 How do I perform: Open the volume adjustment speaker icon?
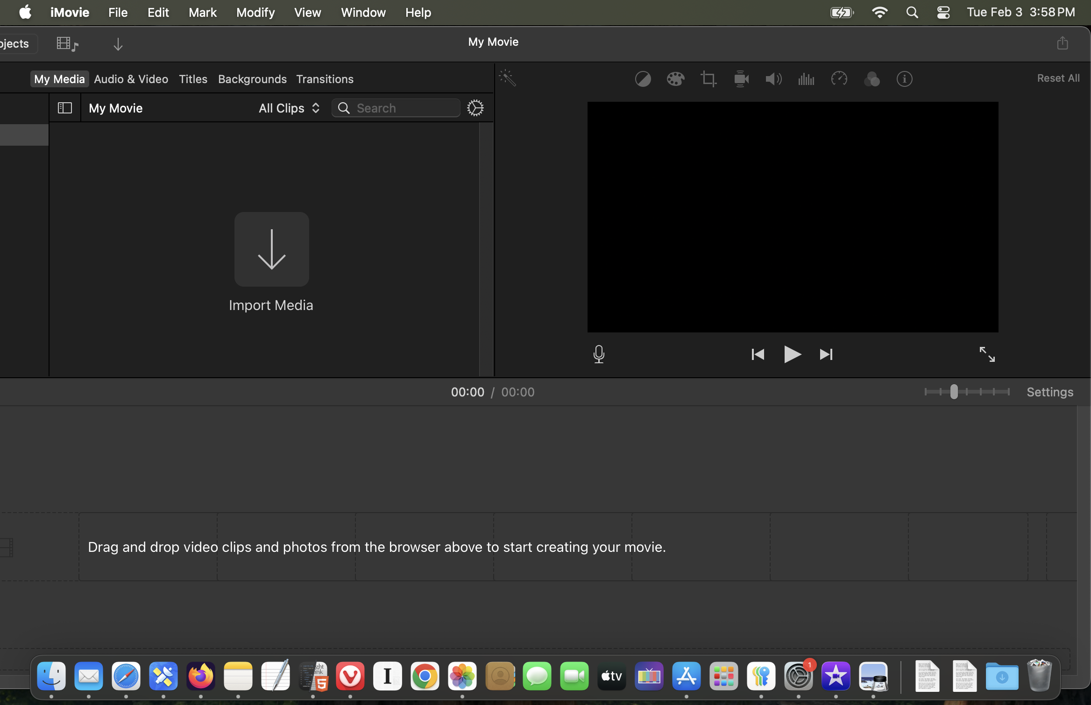point(773,79)
